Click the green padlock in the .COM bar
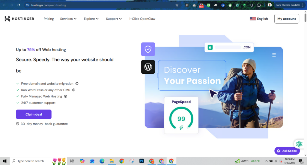This screenshot has width=307, height=165. click(210, 47)
